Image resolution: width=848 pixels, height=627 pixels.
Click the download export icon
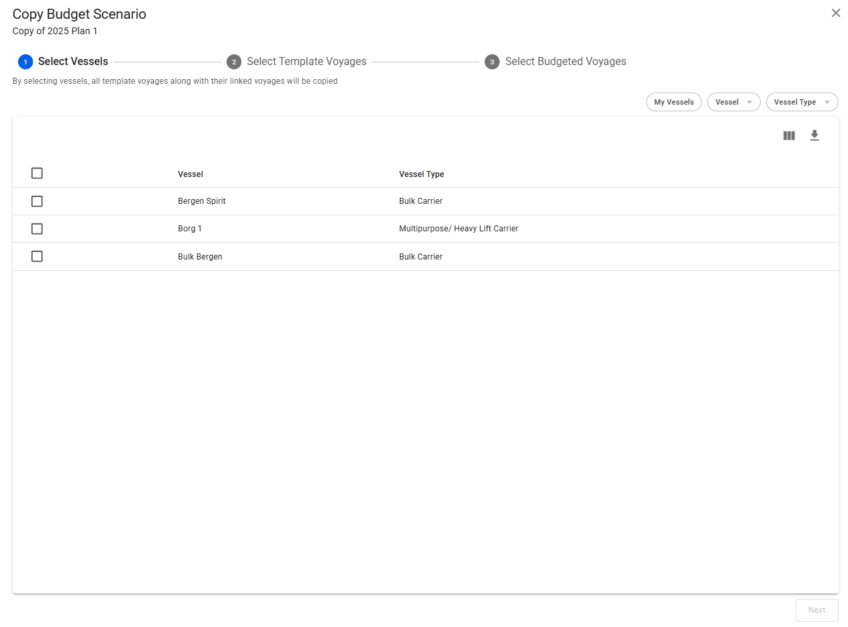click(x=814, y=135)
